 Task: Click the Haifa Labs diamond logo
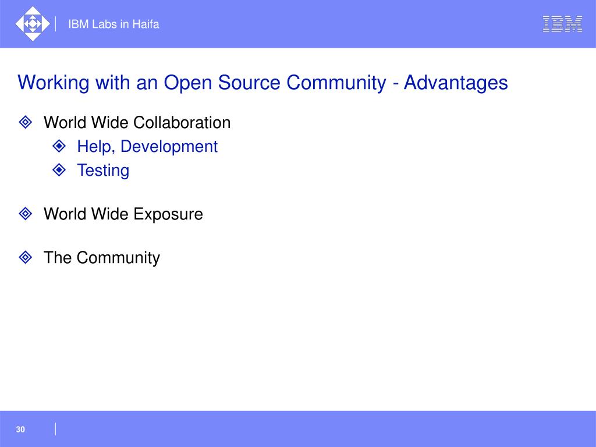tap(33, 23)
